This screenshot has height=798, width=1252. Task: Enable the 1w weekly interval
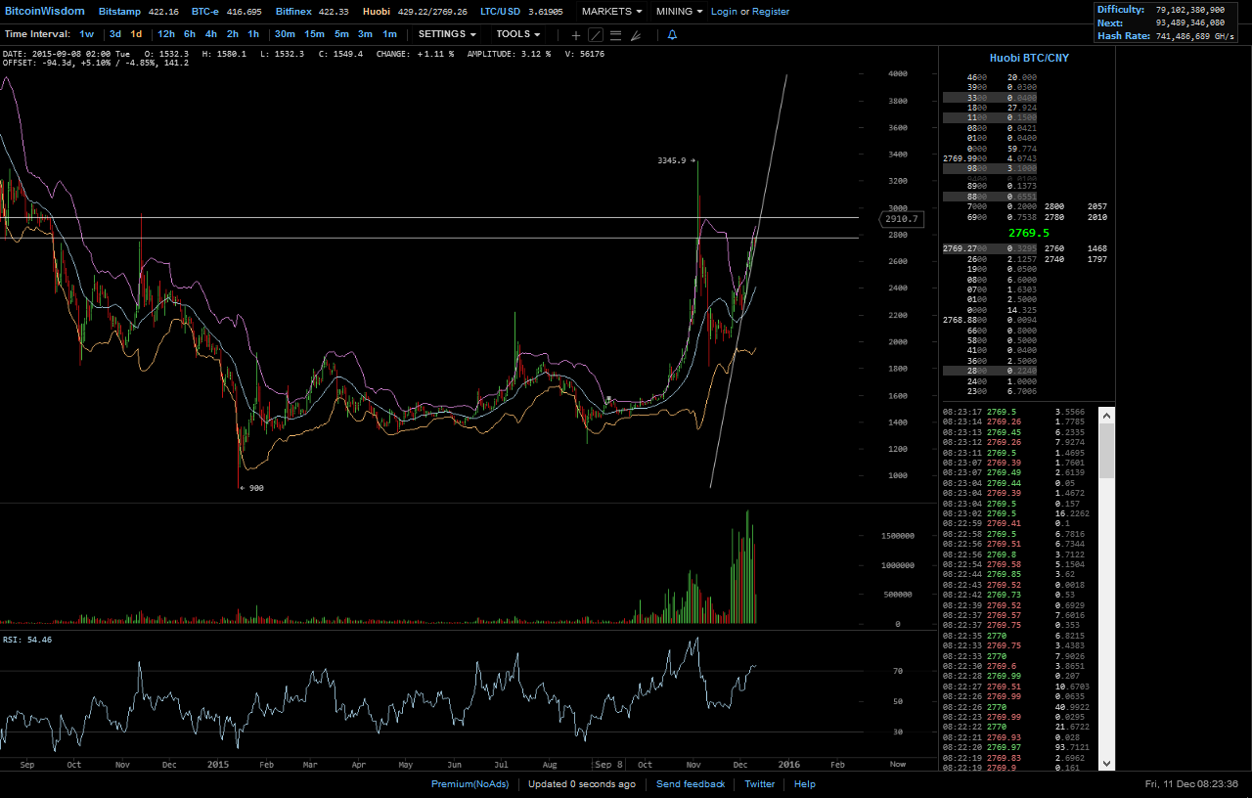pos(86,34)
